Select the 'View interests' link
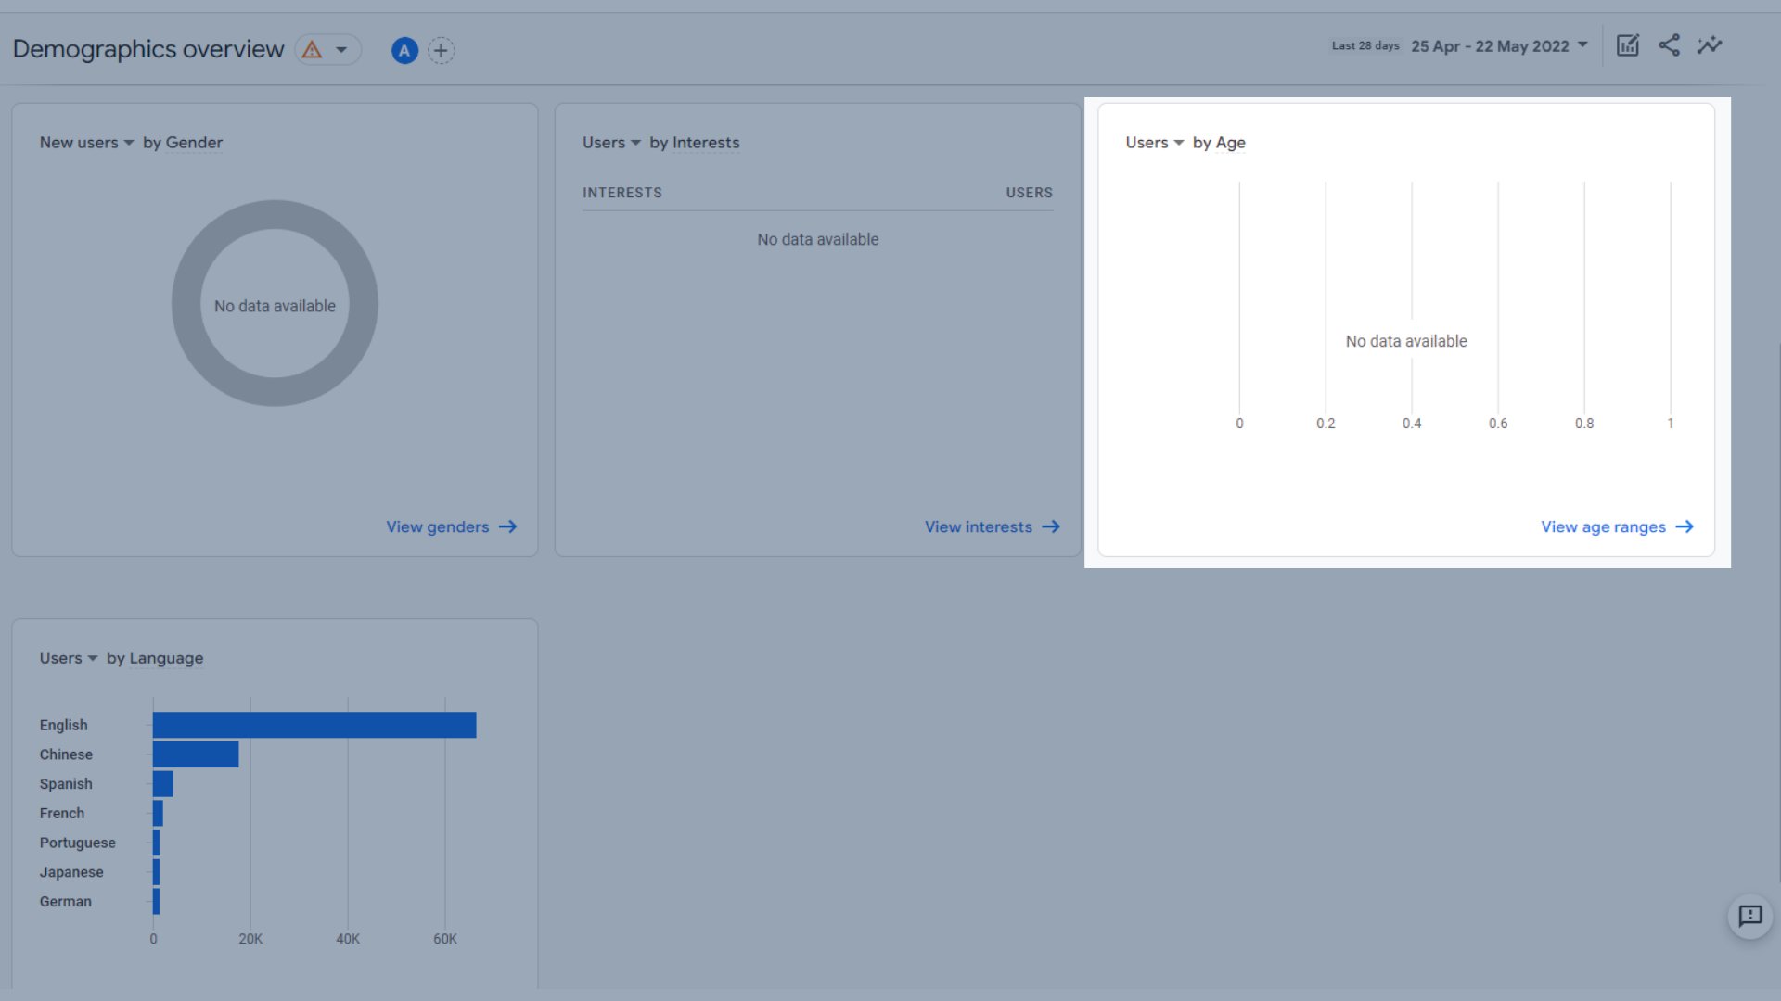1781x1001 pixels. coord(992,526)
